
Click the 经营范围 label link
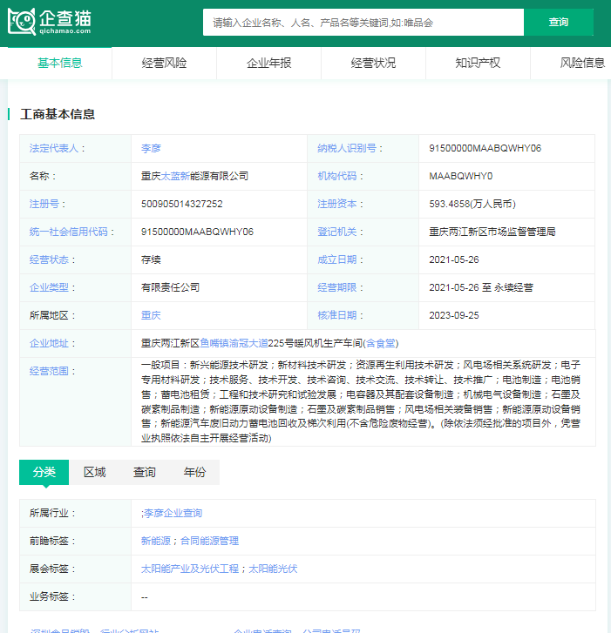point(49,372)
